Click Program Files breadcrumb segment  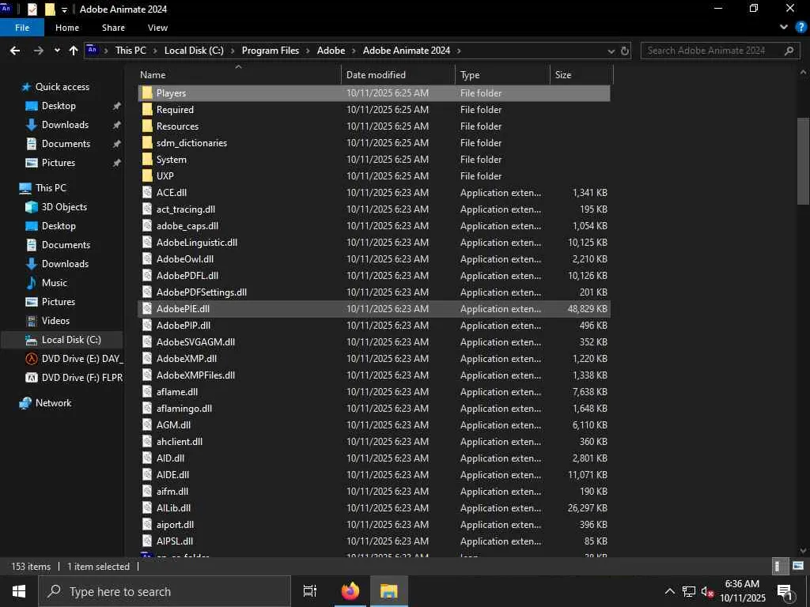[271, 51]
